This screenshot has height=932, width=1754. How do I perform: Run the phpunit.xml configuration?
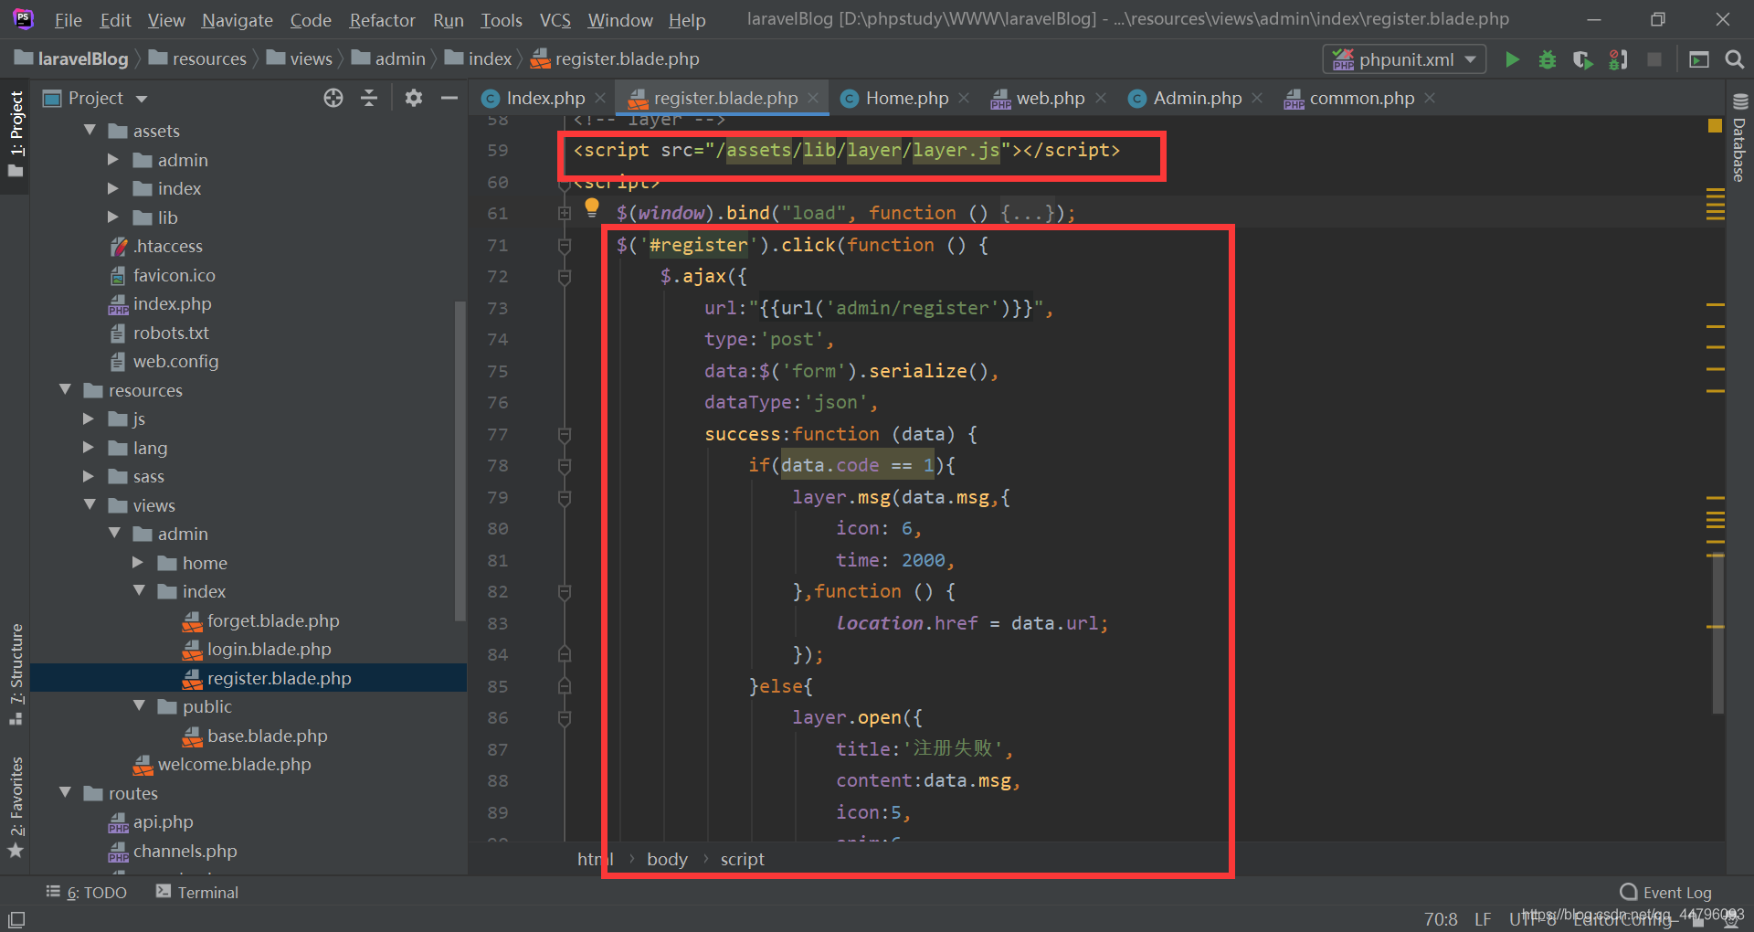tap(1512, 59)
